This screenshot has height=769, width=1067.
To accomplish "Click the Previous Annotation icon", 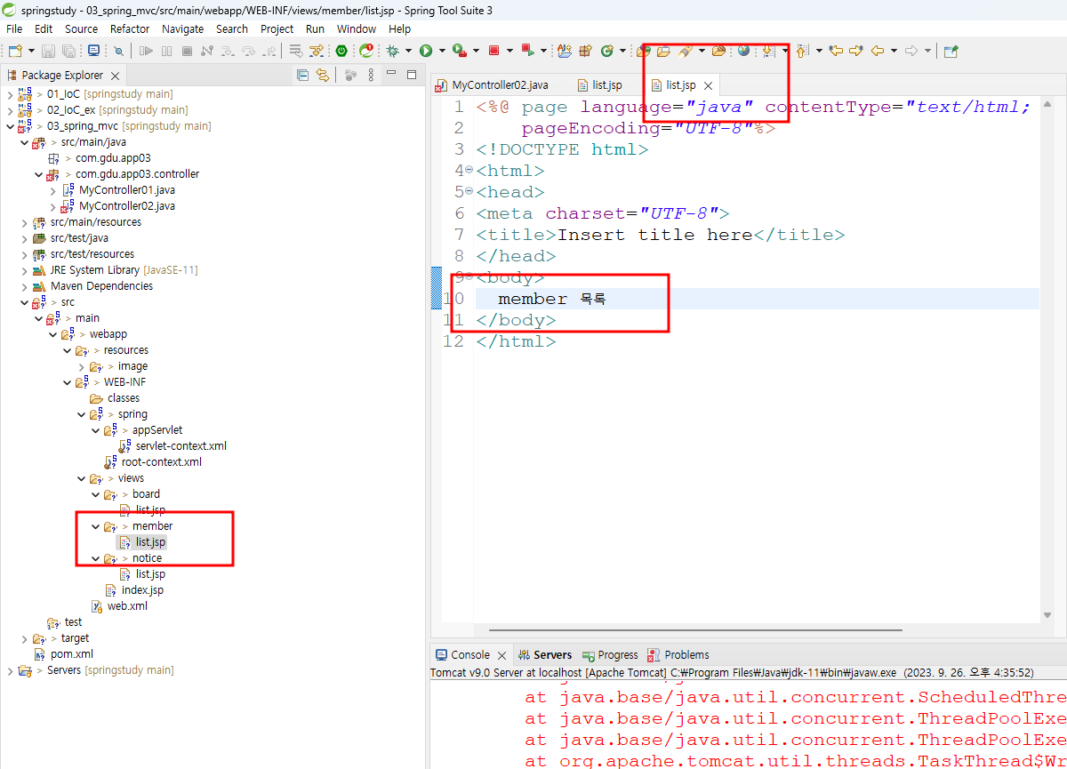I will pyautogui.click(x=801, y=51).
